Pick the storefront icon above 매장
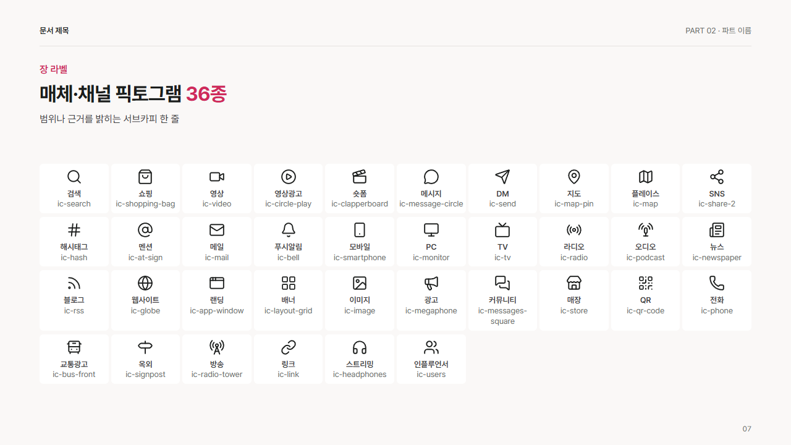Viewport: 791px width, 445px height. click(x=574, y=284)
